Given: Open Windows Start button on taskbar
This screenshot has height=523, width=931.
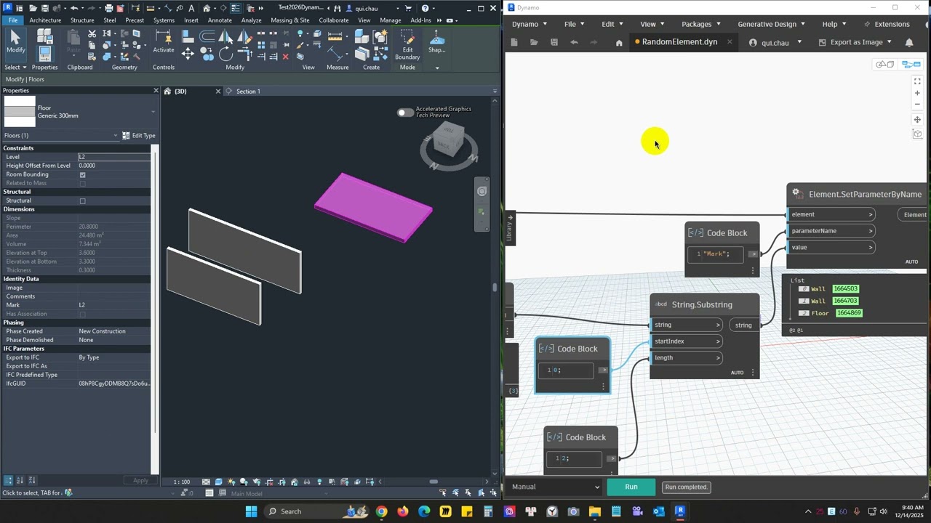Looking at the screenshot, I should (251, 511).
